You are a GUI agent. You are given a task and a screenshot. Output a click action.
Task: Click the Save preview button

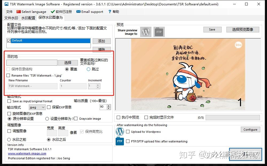coord(212,29)
